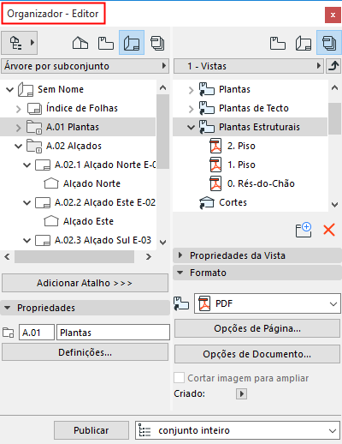Click the Alçado Este elevation drawing icon
The width and height of the screenshot is (342, 444).
coord(51,221)
